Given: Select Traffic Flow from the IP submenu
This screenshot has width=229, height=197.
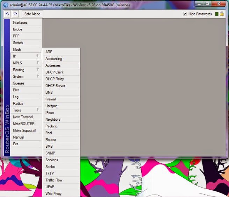Looking at the screenshot, I should pyautogui.click(x=61, y=180).
